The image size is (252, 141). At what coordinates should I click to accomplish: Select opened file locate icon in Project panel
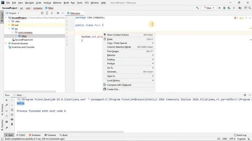click(x=42, y=13)
